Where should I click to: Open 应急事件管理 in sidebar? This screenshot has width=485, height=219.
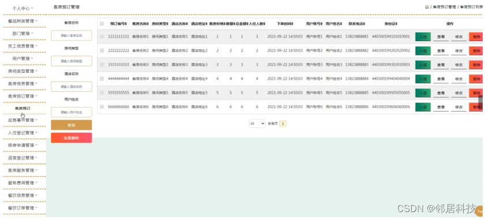[x=23, y=120]
